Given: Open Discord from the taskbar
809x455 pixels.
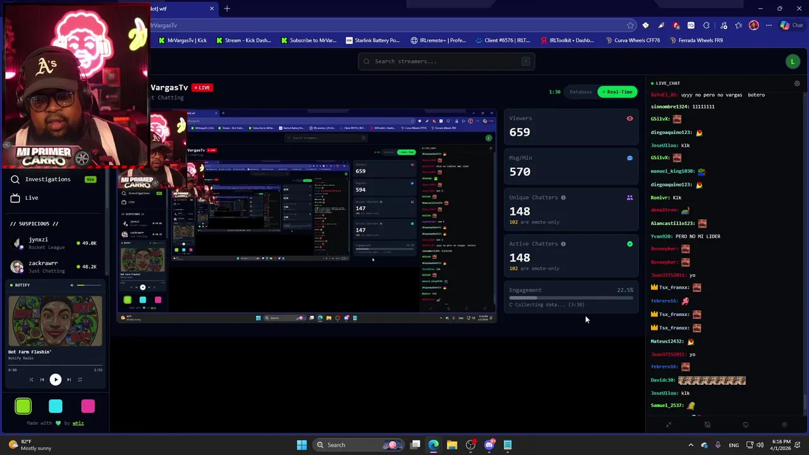Looking at the screenshot, I should [x=489, y=445].
